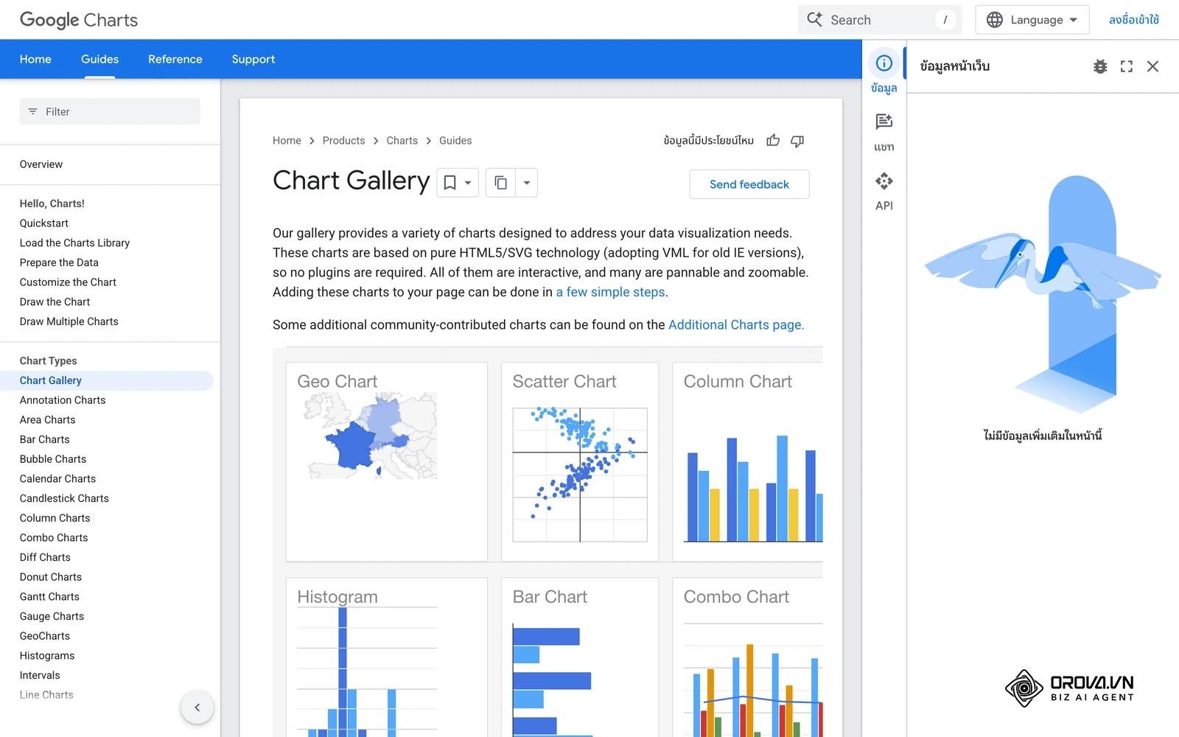Image resolution: width=1179 pixels, height=737 pixels.
Task: Open Intervals in the sidebar
Action: coord(40,675)
